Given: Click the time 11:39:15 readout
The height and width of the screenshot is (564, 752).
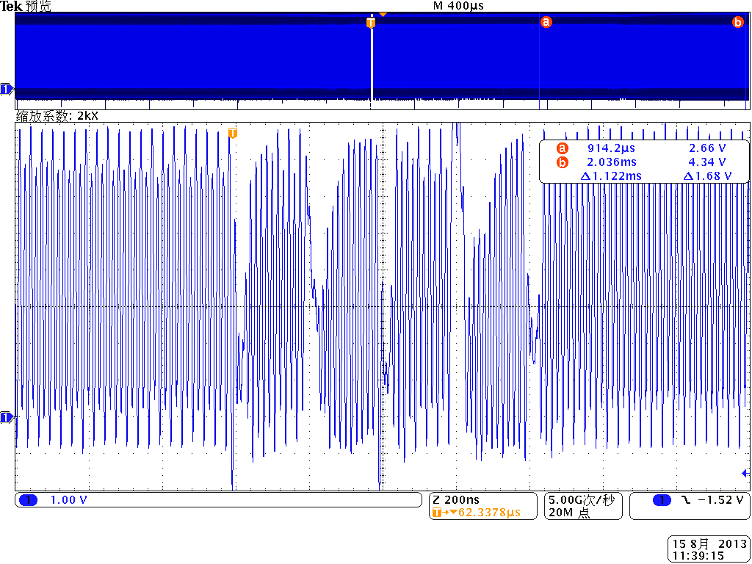Looking at the screenshot, I should [698, 556].
